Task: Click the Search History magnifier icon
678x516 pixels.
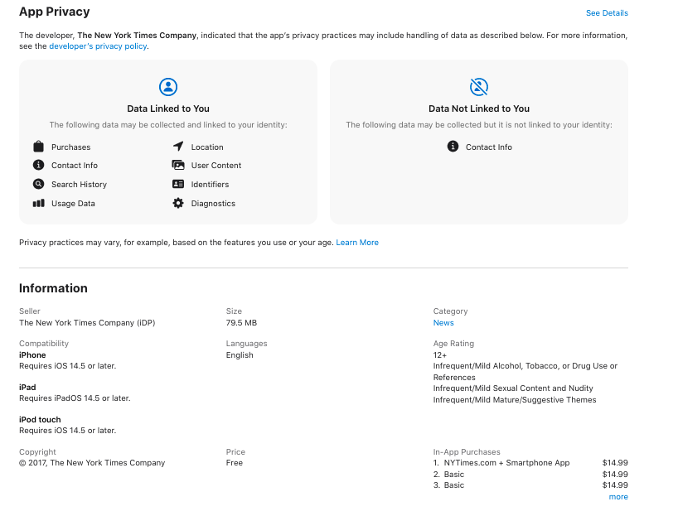Action: point(38,184)
